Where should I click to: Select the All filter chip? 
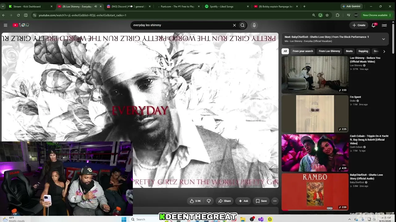285,51
